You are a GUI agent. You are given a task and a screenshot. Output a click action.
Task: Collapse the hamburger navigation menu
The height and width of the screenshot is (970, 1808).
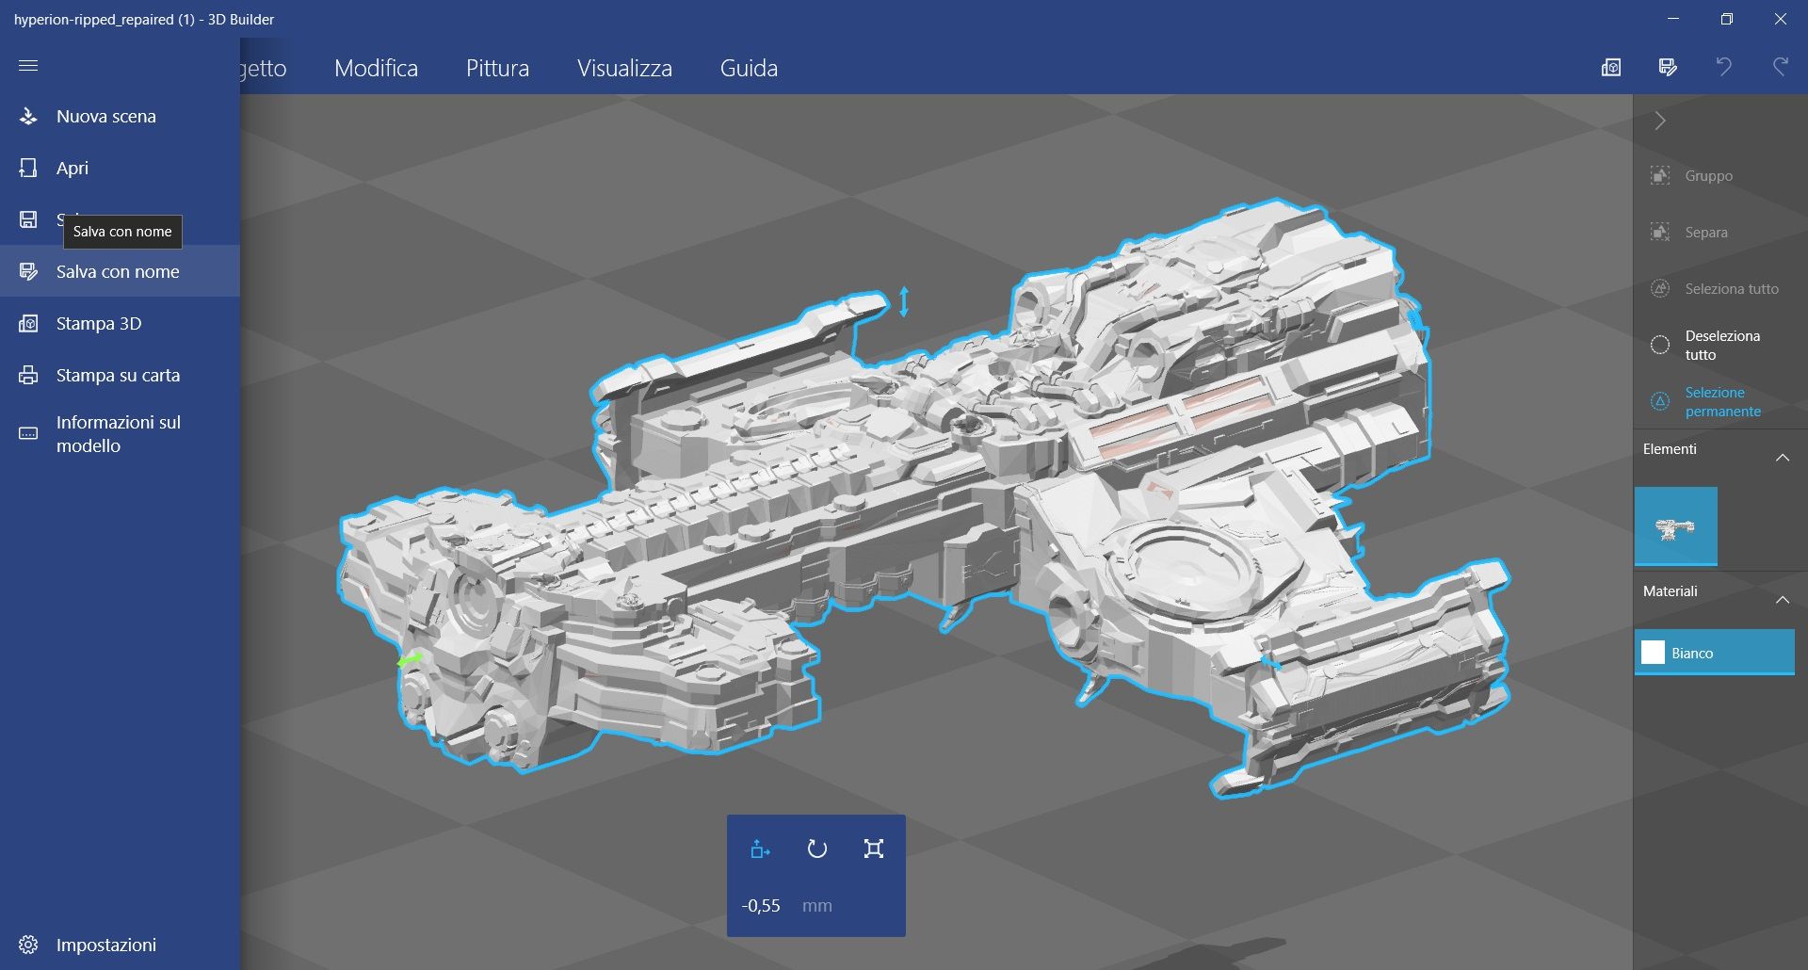pyautogui.click(x=28, y=66)
